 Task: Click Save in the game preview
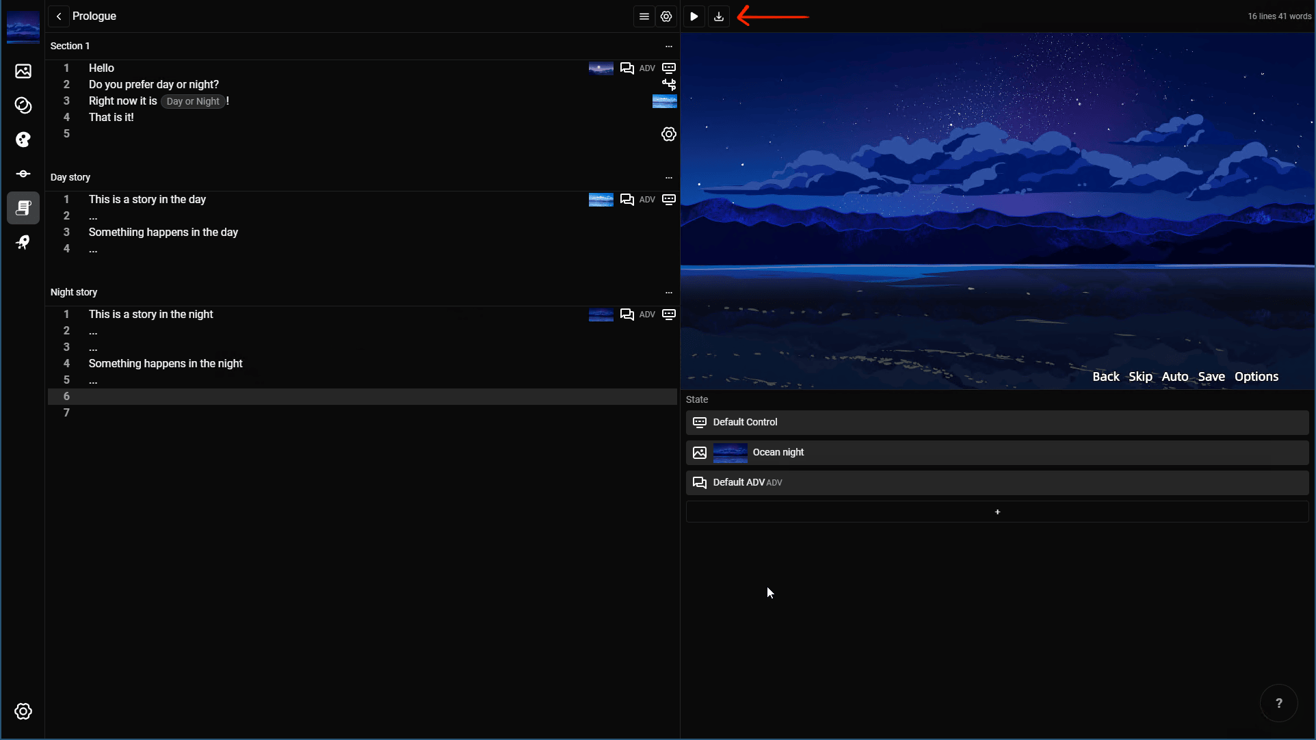pos(1211,377)
